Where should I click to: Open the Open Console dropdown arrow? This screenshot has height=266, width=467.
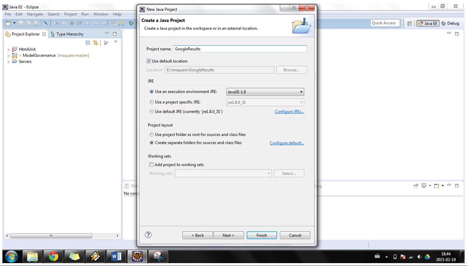[443, 186]
